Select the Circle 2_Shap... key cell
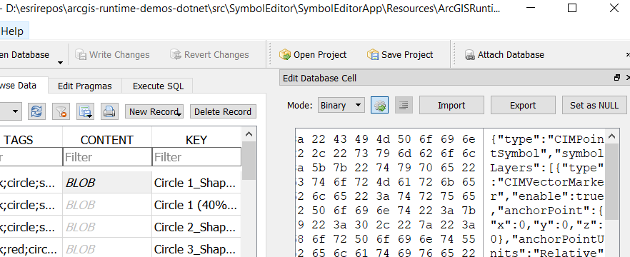The image size is (630, 257). point(197,227)
